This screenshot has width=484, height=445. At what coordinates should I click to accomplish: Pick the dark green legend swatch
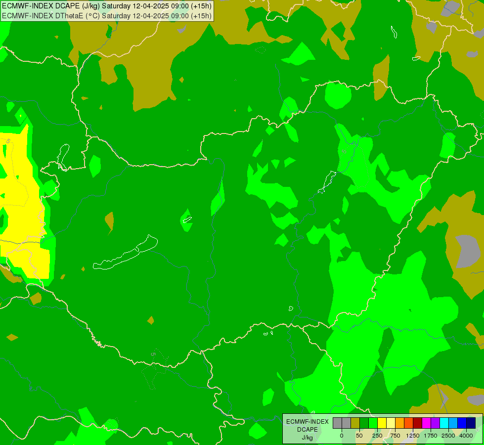click(364, 423)
